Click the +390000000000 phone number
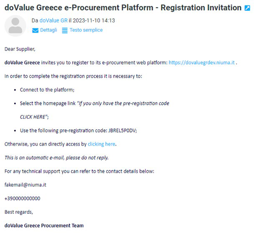This screenshot has height=233, width=254. [x=22, y=198]
